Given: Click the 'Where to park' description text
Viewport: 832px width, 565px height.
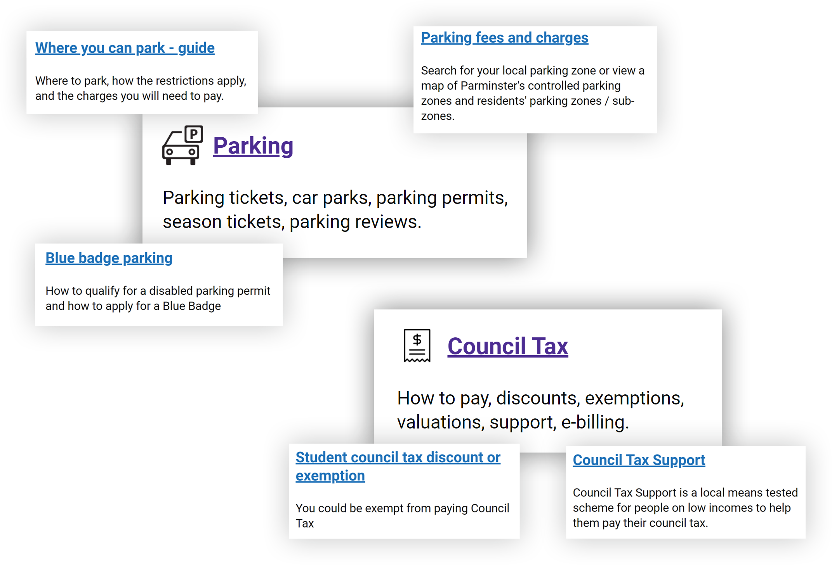Looking at the screenshot, I should (x=141, y=88).
